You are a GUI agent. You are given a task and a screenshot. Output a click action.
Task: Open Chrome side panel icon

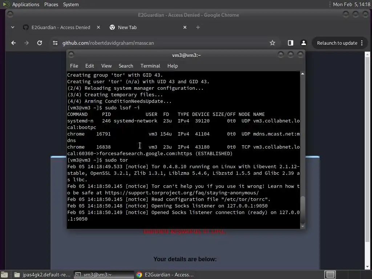(290, 43)
